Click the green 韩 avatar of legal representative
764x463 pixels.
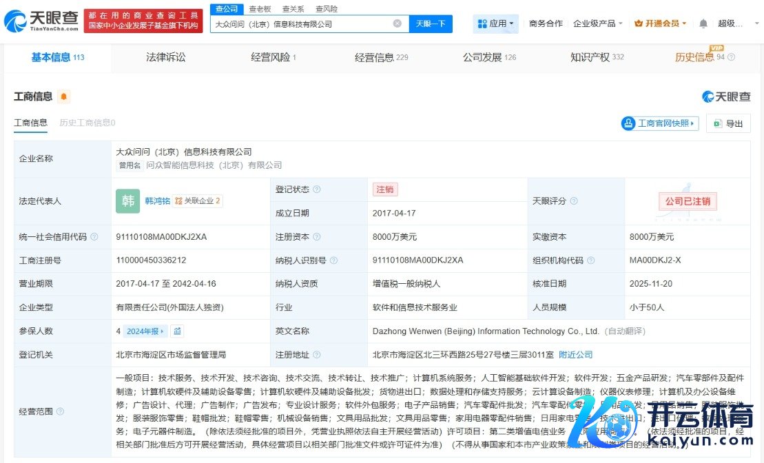127,201
